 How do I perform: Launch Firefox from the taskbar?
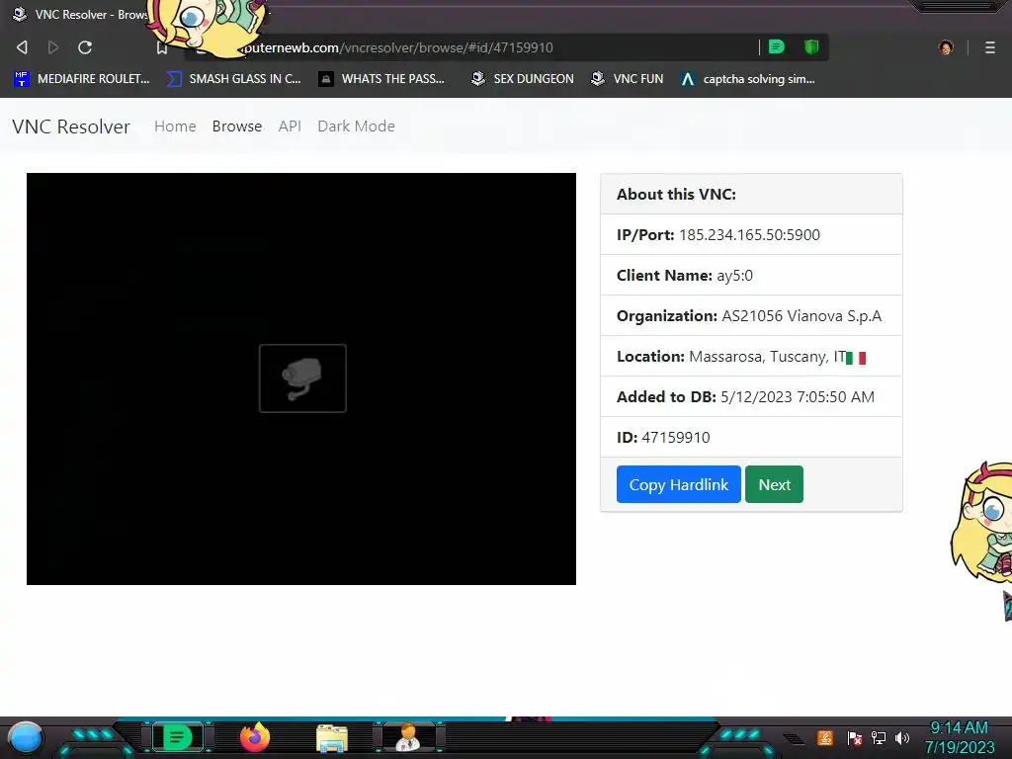pyautogui.click(x=254, y=737)
